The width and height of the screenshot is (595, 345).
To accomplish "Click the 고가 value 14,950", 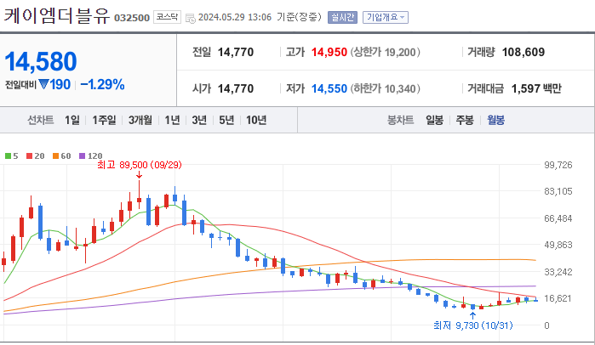I will tap(329, 53).
